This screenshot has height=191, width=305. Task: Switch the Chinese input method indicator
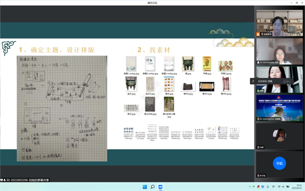click(273, 187)
